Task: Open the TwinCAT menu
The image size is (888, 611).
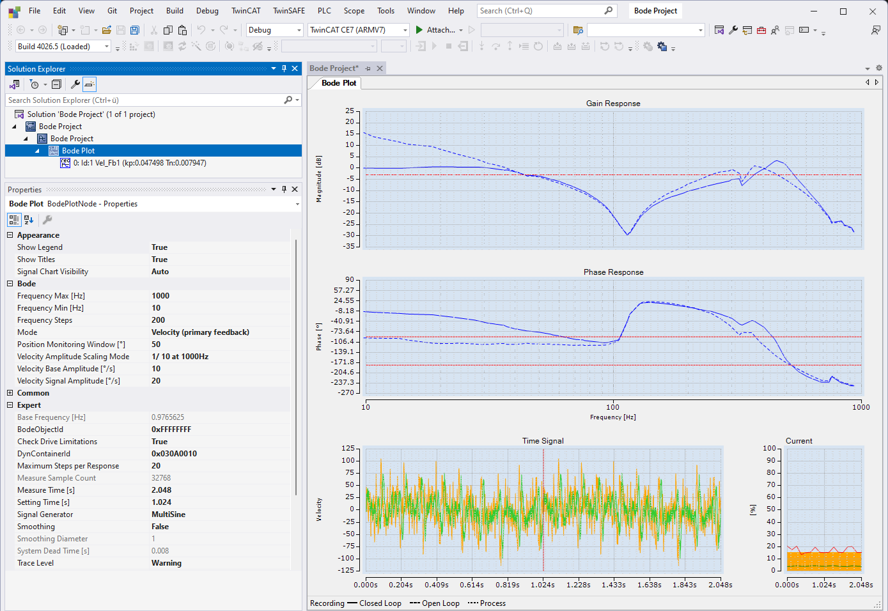Action: pos(246,11)
